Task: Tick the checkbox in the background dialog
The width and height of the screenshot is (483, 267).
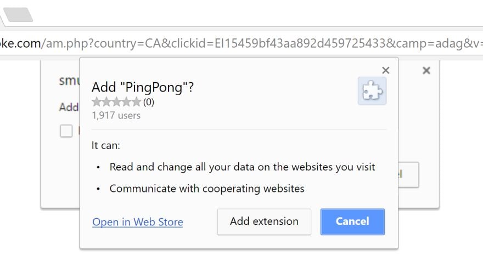Action: pos(66,131)
